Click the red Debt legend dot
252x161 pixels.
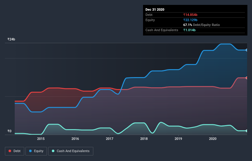point(10,151)
